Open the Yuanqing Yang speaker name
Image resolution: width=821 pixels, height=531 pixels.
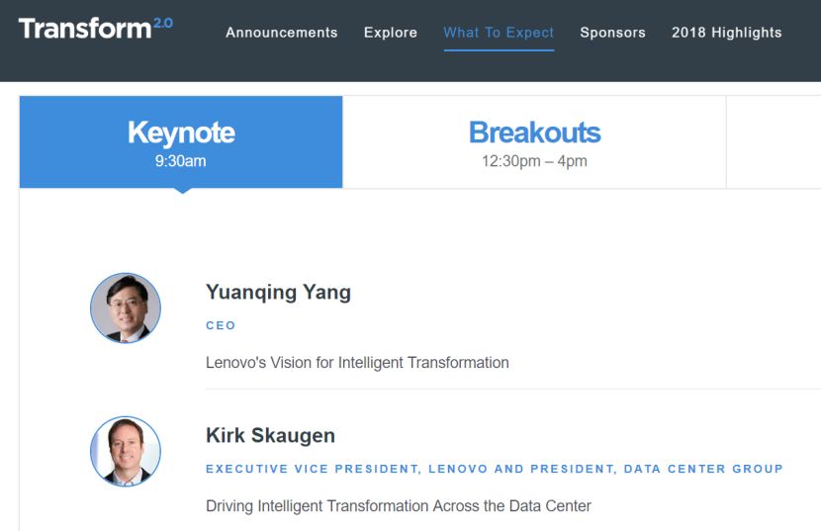pos(278,292)
